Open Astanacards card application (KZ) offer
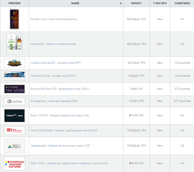This screenshot has height=172, width=194. pyautogui.click(x=60, y=146)
